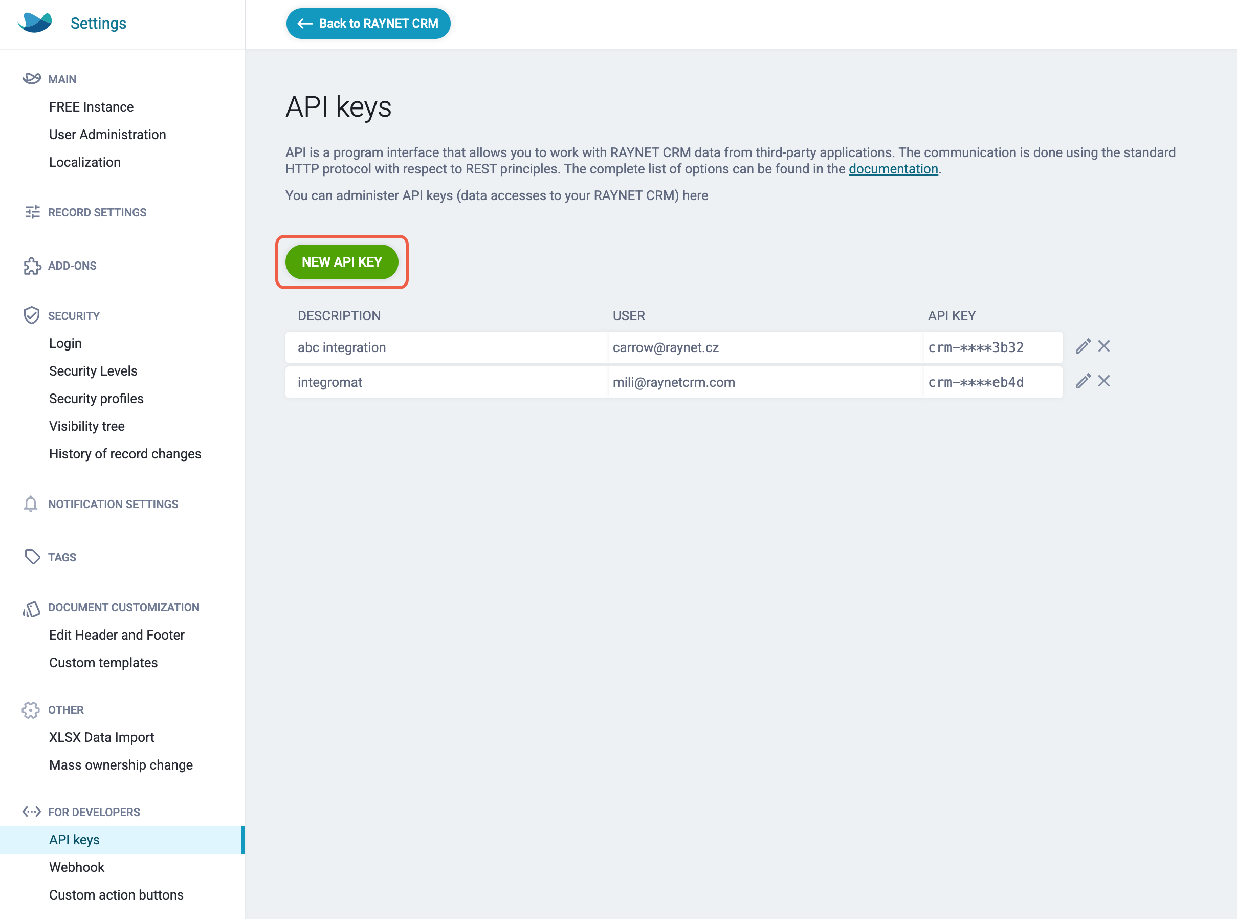Click the DESCRIPTION column header
The image size is (1237, 919).
(339, 316)
